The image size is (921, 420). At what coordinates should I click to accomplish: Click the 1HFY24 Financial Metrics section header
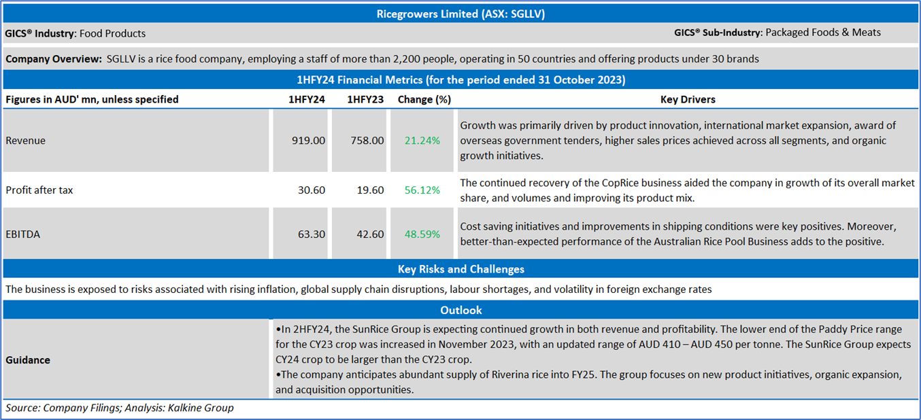tap(460, 80)
